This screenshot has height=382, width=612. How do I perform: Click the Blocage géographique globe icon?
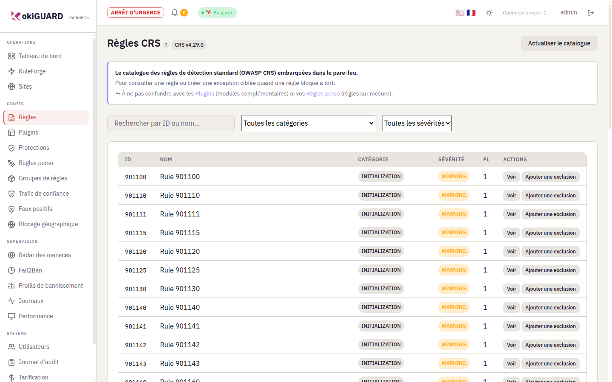[11, 224]
